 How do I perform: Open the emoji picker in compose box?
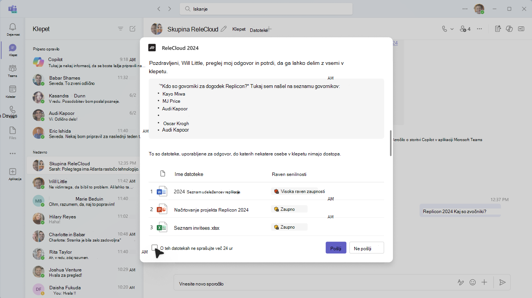[x=473, y=282]
